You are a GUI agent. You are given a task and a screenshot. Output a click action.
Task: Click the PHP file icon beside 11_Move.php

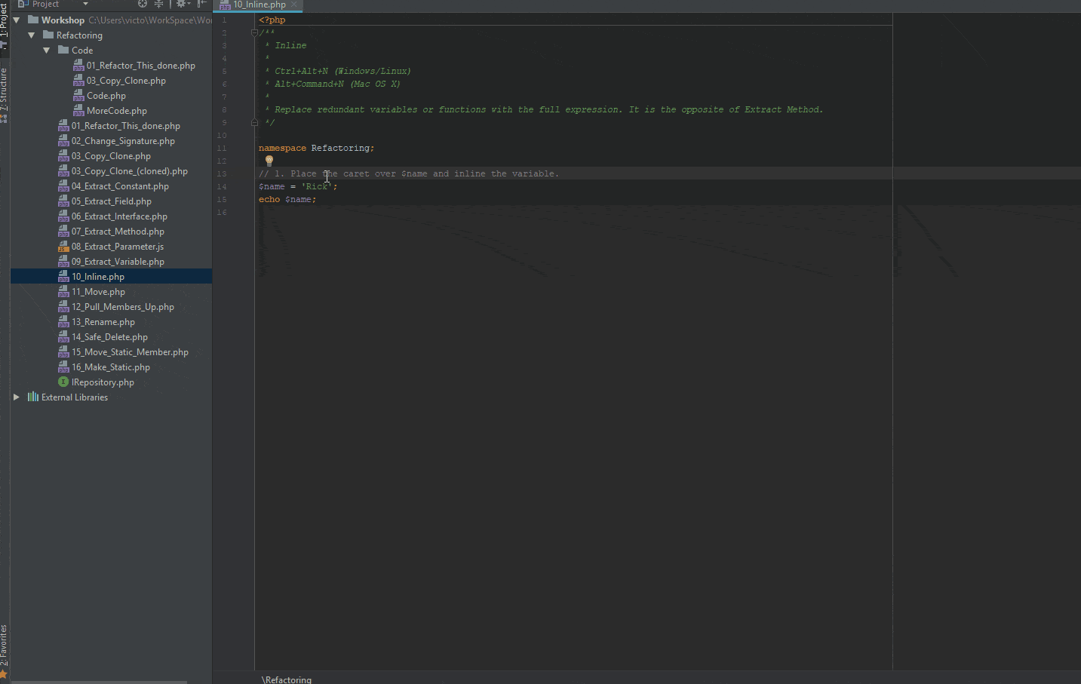pos(63,291)
